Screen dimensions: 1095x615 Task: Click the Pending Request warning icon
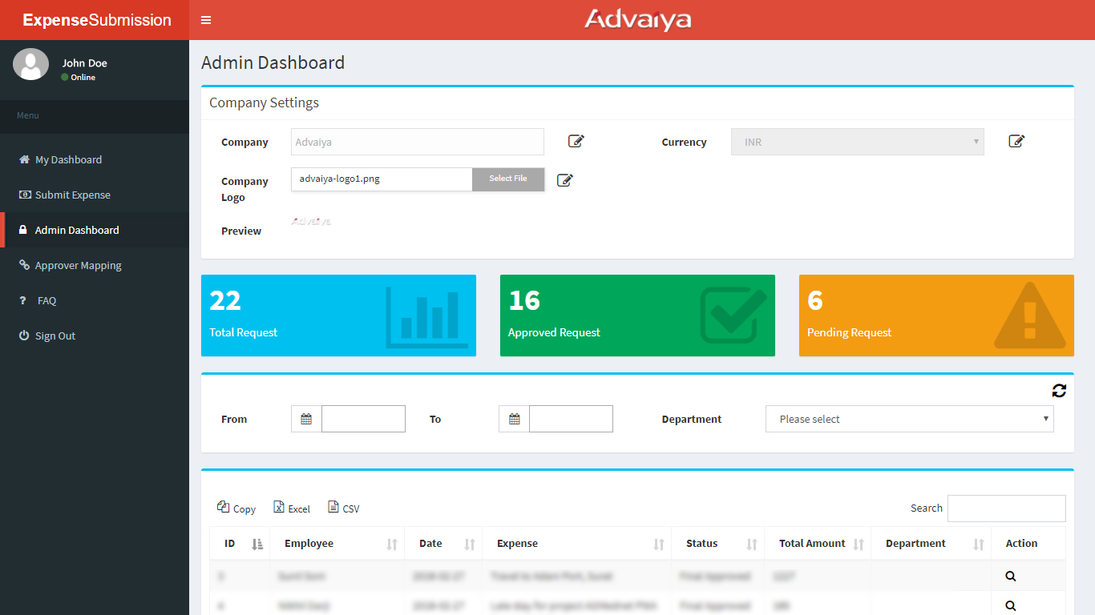(x=1030, y=316)
